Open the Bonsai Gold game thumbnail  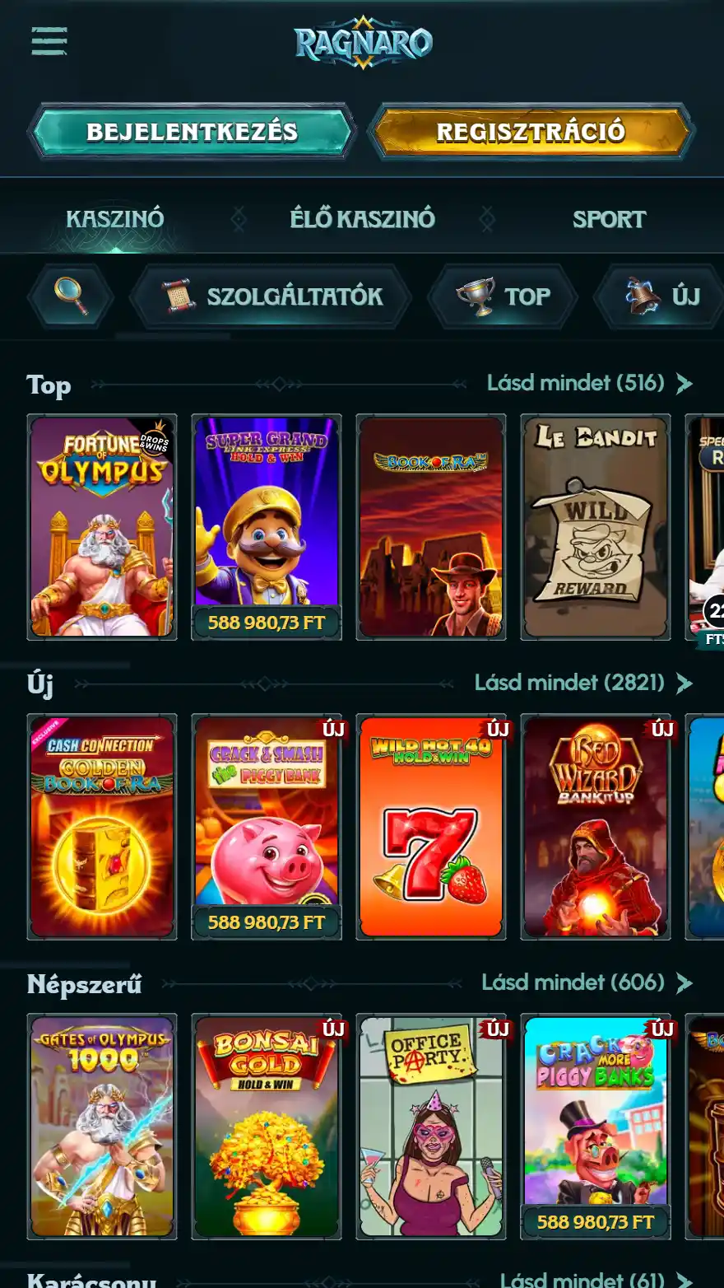point(267,1127)
